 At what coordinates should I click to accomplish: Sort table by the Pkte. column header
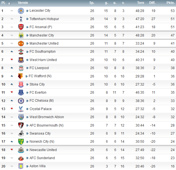[170, 3]
